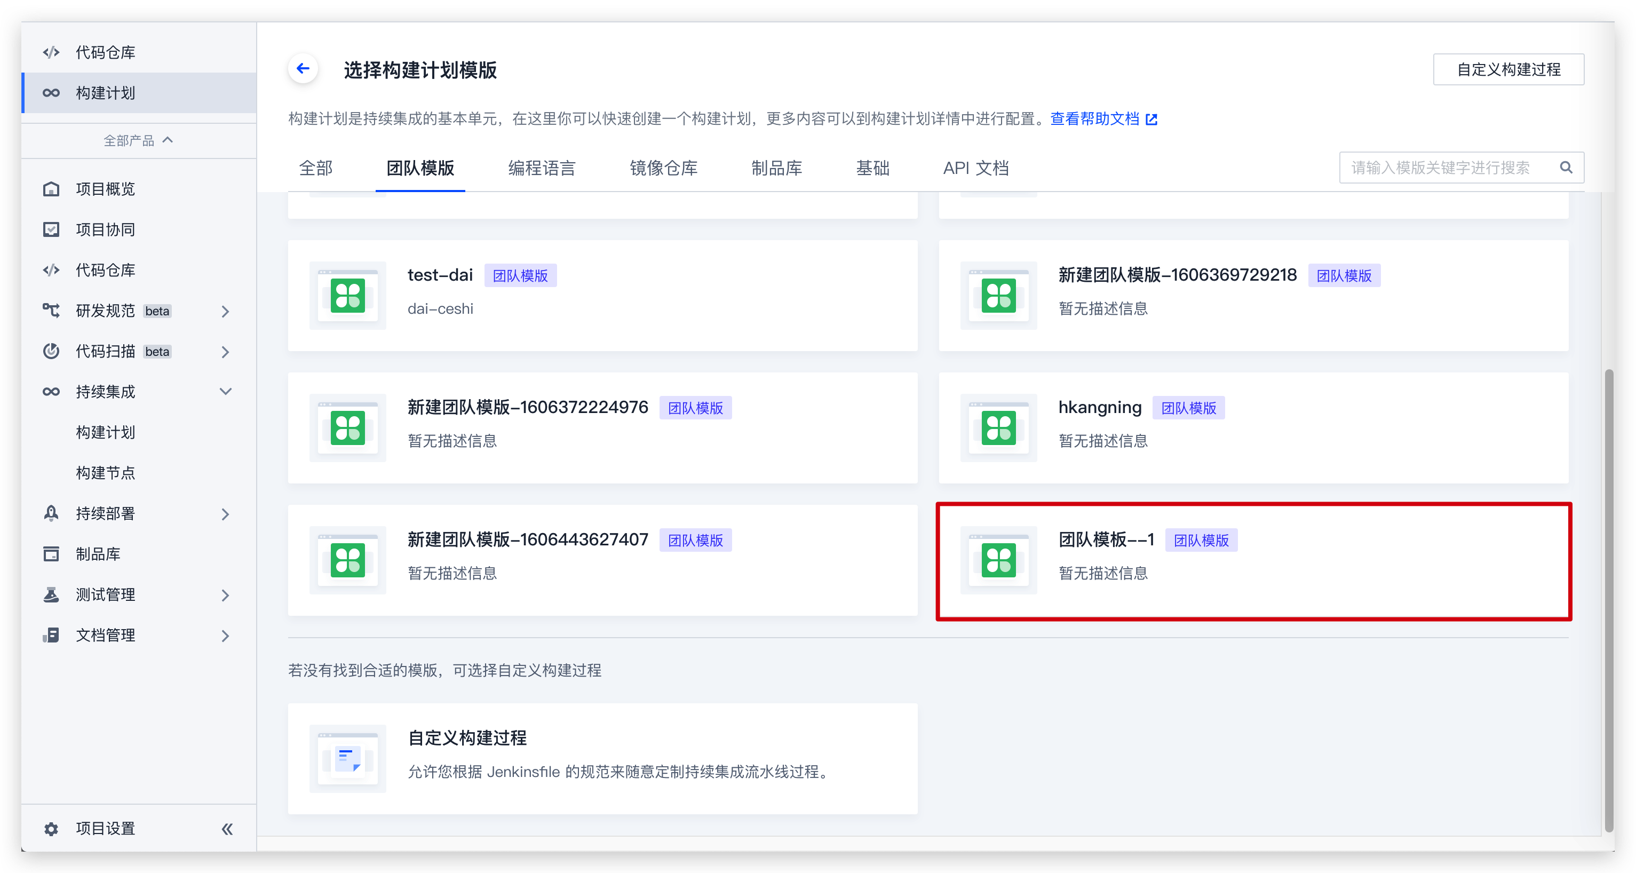Select the 团队模版 tab
Screen dimensions: 1636x873
[420, 168]
